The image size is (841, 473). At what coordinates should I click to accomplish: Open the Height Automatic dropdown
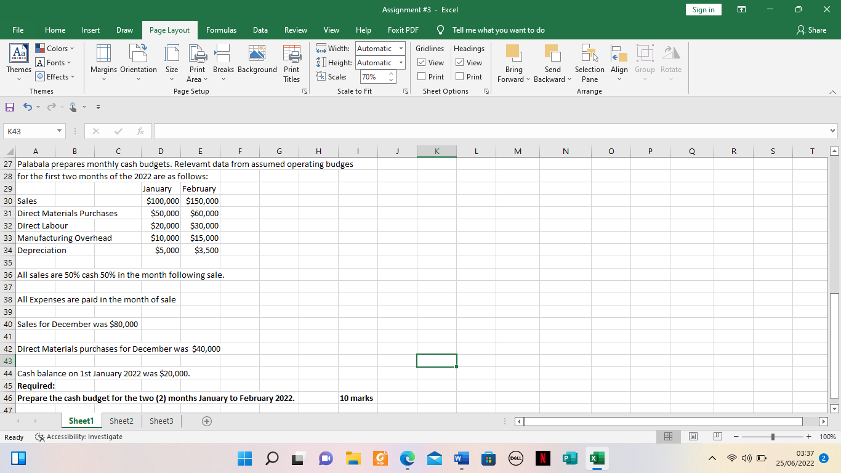(x=401, y=62)
